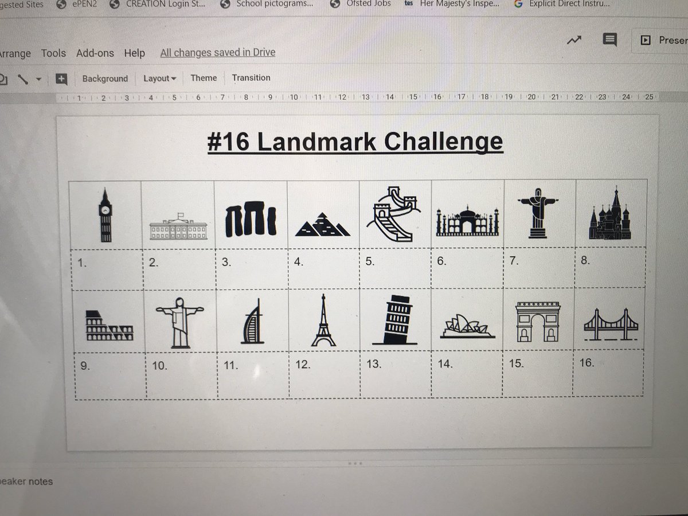Select the Sydney Opera House icon

[x=467, y=326]
